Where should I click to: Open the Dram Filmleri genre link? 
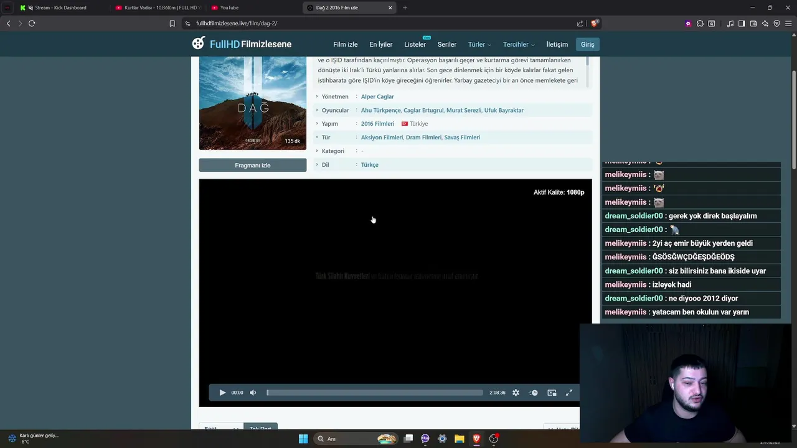pyautogui.click(x=423, y=138)
